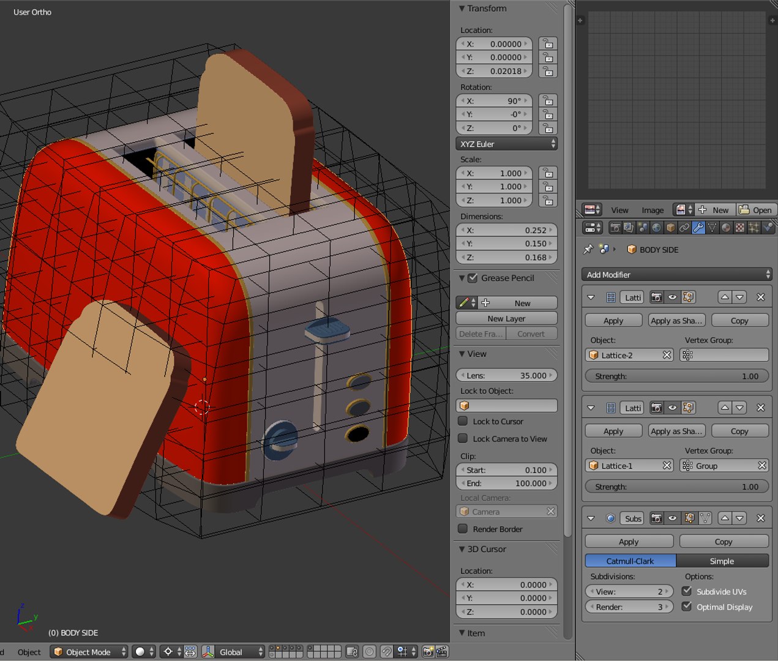Open the XYZ Euler rotation mode dropdown

tap(507, 144)
